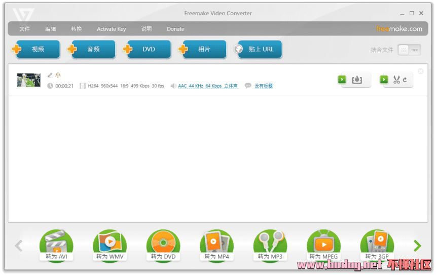Add a video with 视频 button
This screenshot has height=275, width=436.
click(36, 49)
